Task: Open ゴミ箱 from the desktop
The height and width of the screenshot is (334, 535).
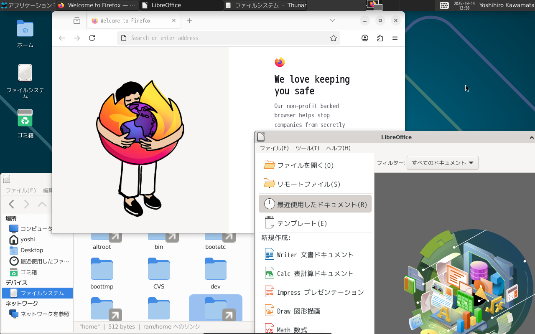Action: [x=25, y=122]
